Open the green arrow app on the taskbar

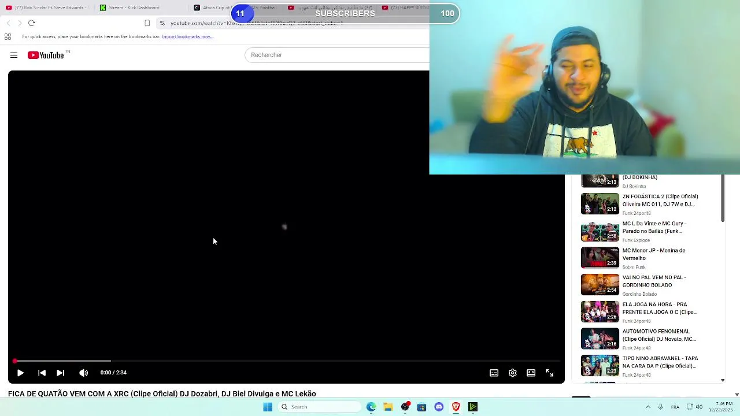point(473,407)
